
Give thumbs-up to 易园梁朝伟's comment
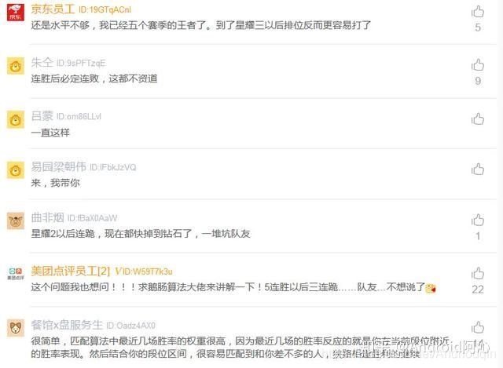[x=478, y=169]
